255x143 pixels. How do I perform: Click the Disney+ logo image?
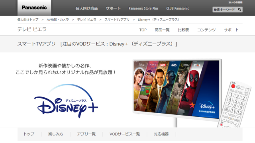pos(66,101)
